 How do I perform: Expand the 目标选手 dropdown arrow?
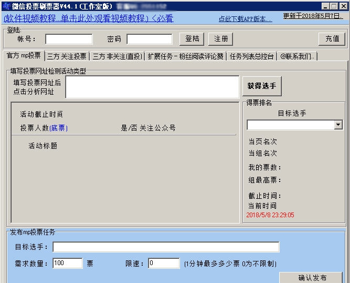338,125
